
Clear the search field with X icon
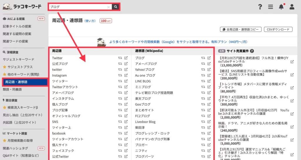[x=108, y=7]
